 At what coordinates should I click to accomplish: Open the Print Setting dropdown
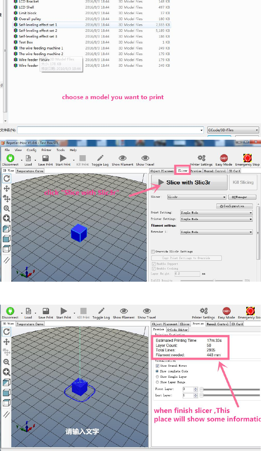click(x=216, y=213)
